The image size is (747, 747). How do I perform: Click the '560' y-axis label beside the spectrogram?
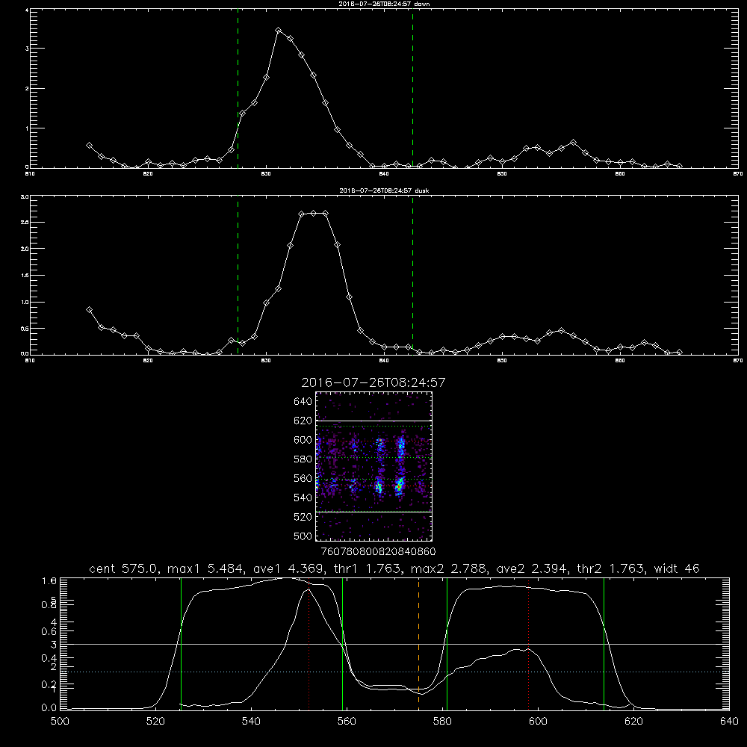click(303, 478)
